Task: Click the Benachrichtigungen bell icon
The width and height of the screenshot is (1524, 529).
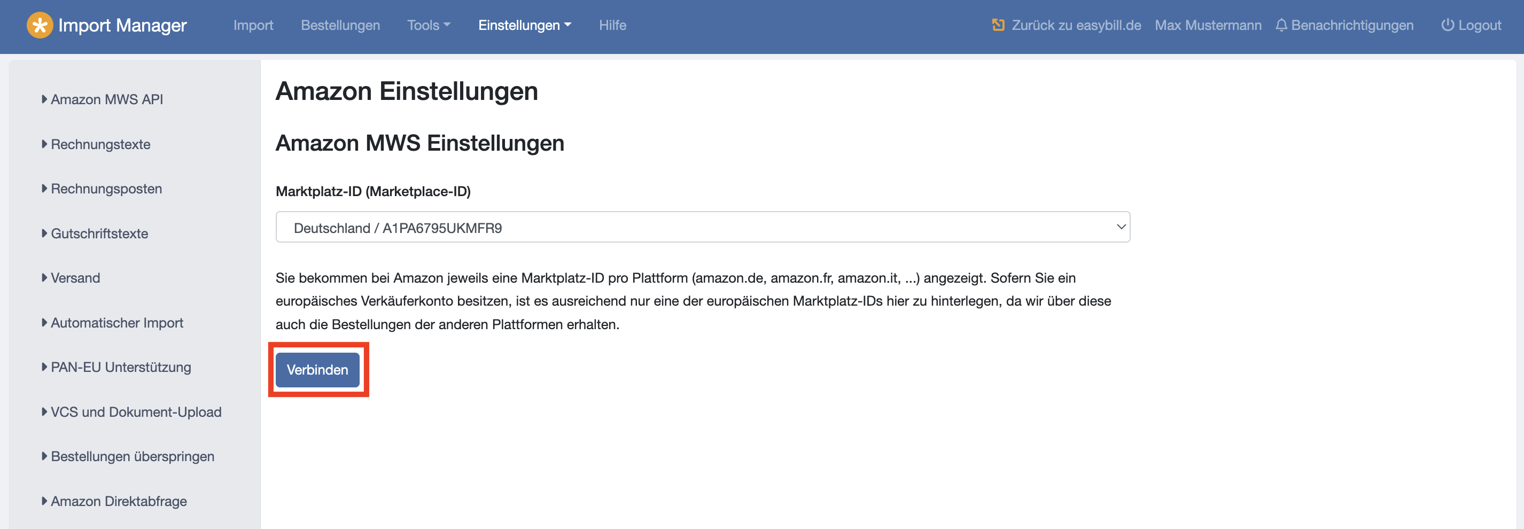Action: [1281, 26]
